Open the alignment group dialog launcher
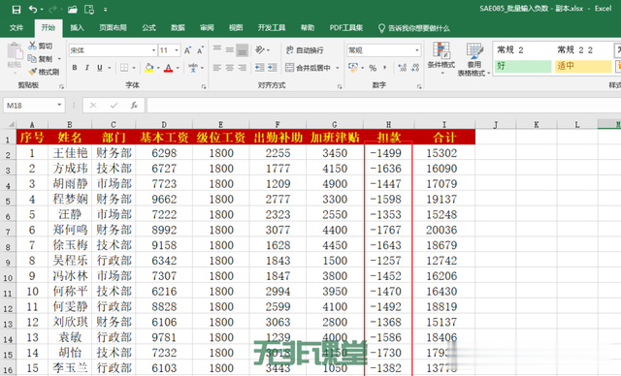Screen dimensions: 621x376 point(340,86)
